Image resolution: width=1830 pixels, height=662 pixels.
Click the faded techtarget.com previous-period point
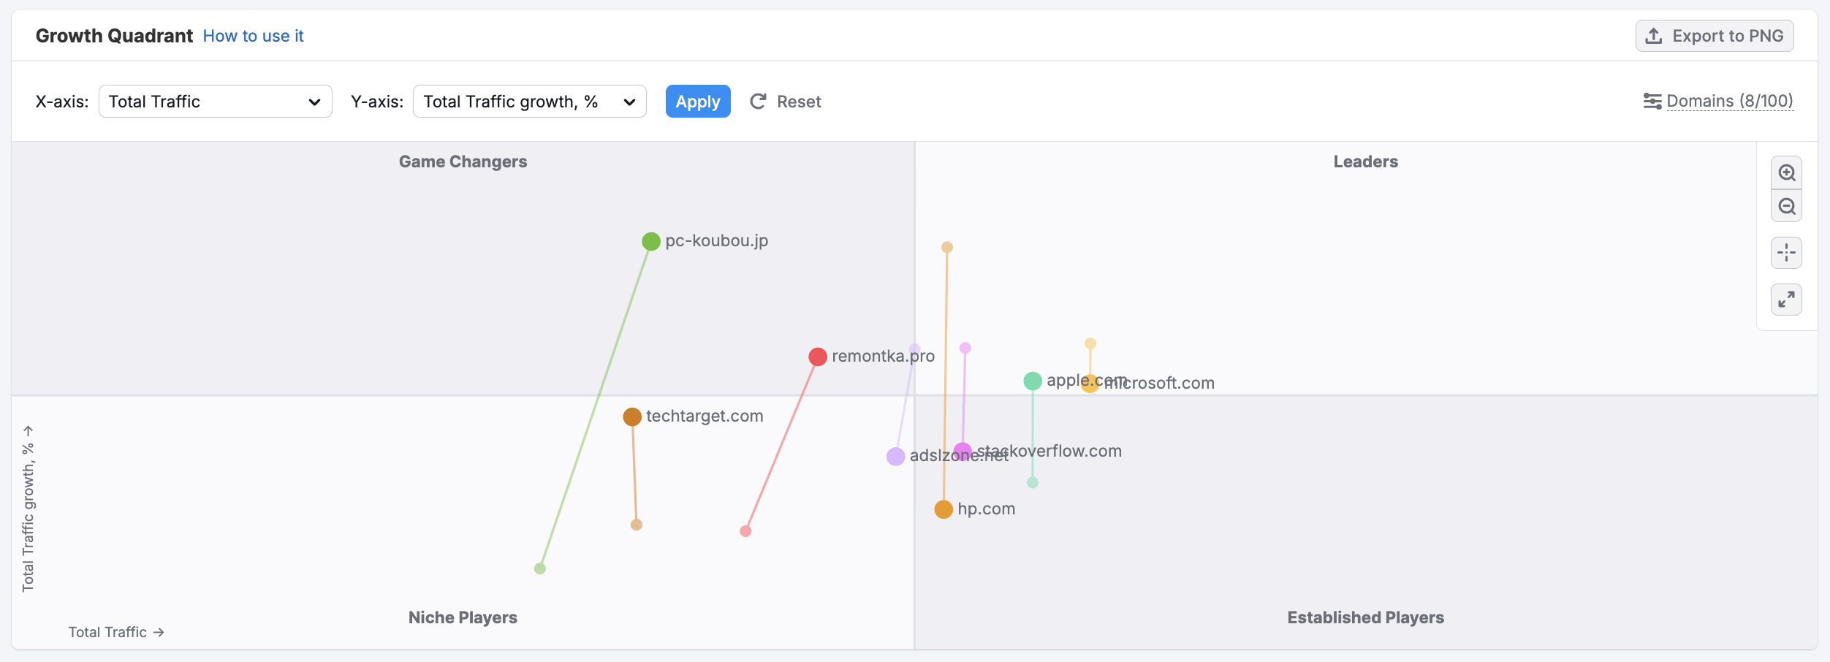(637, 525)
